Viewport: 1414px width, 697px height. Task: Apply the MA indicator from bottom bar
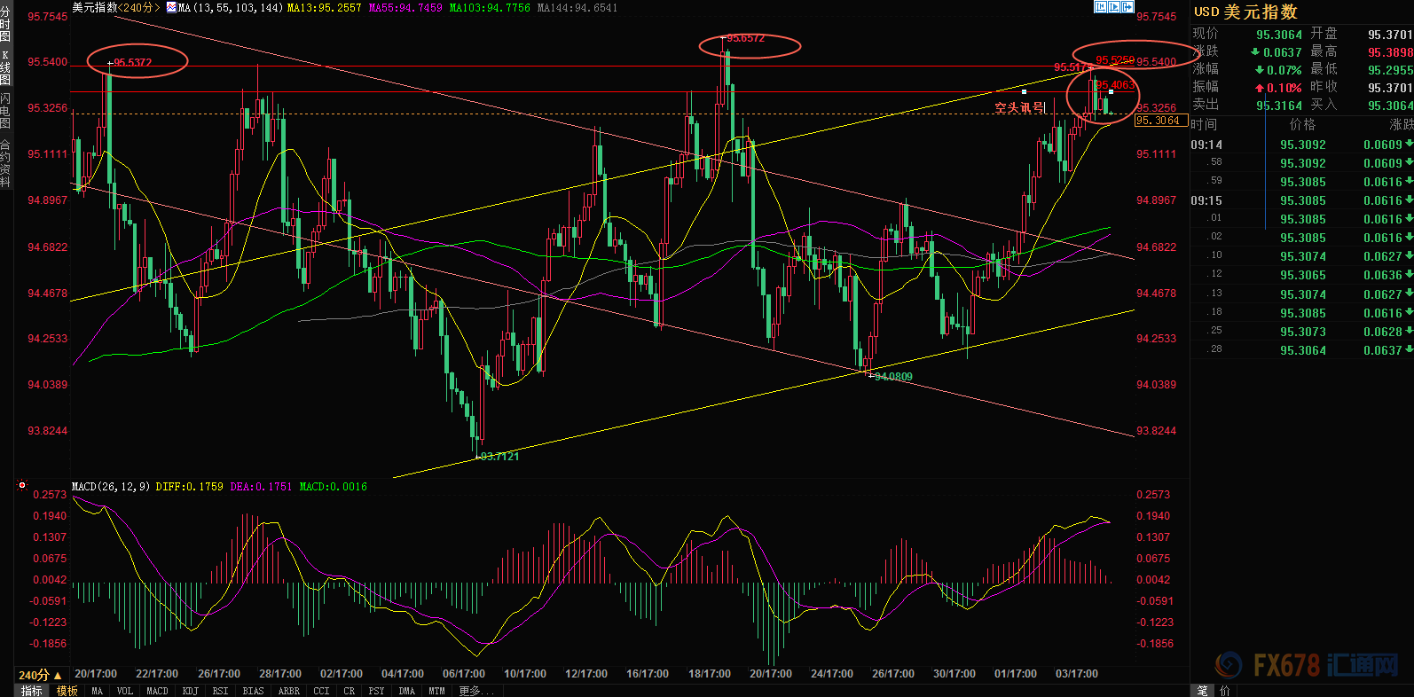(97, 691)
